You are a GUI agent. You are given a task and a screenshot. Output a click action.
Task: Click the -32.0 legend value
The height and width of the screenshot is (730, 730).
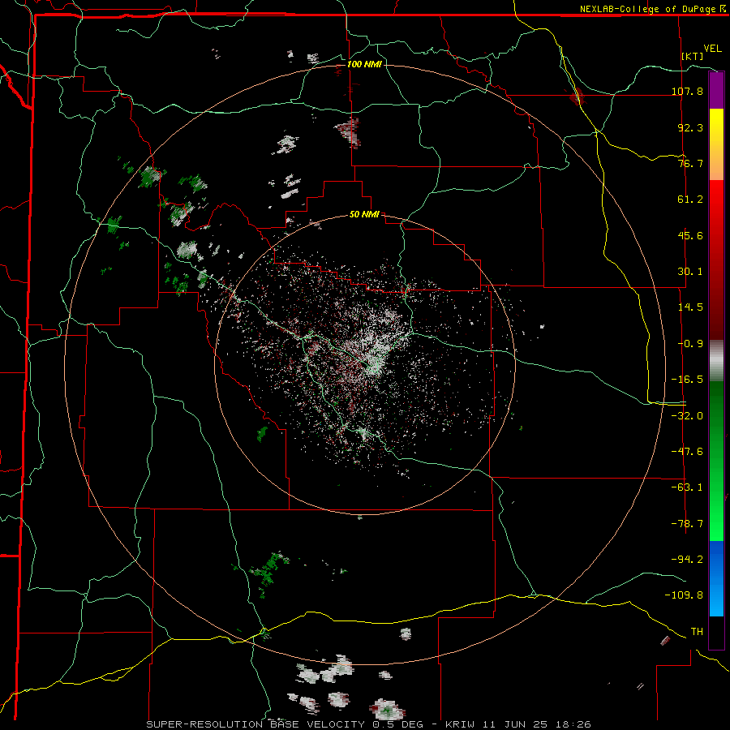[687, 416]
